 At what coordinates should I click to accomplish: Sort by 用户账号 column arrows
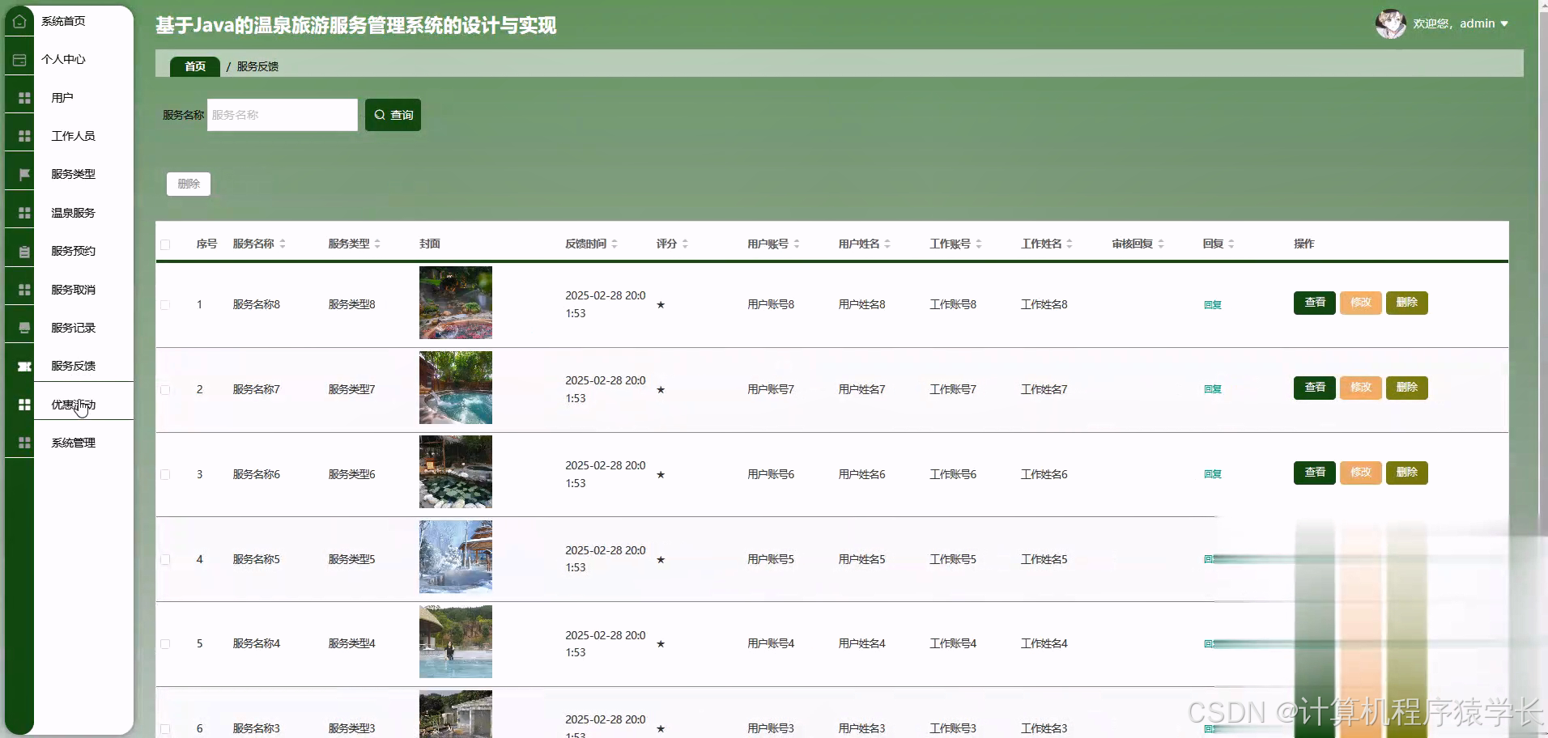pyautogui.click(x=797, y=244)
